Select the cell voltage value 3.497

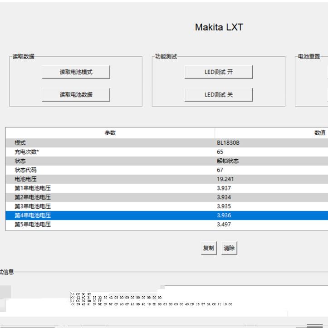[x=224, y=224]
